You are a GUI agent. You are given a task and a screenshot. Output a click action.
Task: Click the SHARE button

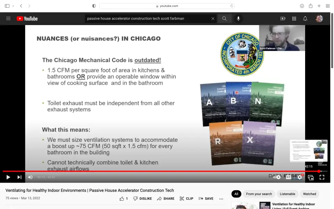tap(166, 199)
